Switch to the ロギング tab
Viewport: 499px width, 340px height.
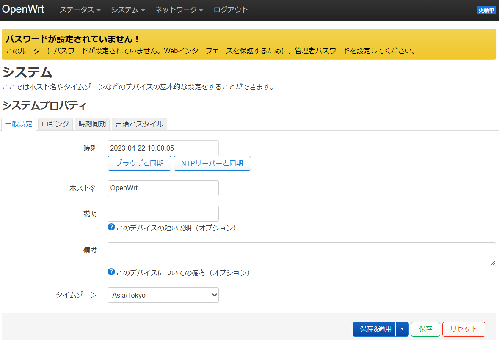tap(55, 124)
